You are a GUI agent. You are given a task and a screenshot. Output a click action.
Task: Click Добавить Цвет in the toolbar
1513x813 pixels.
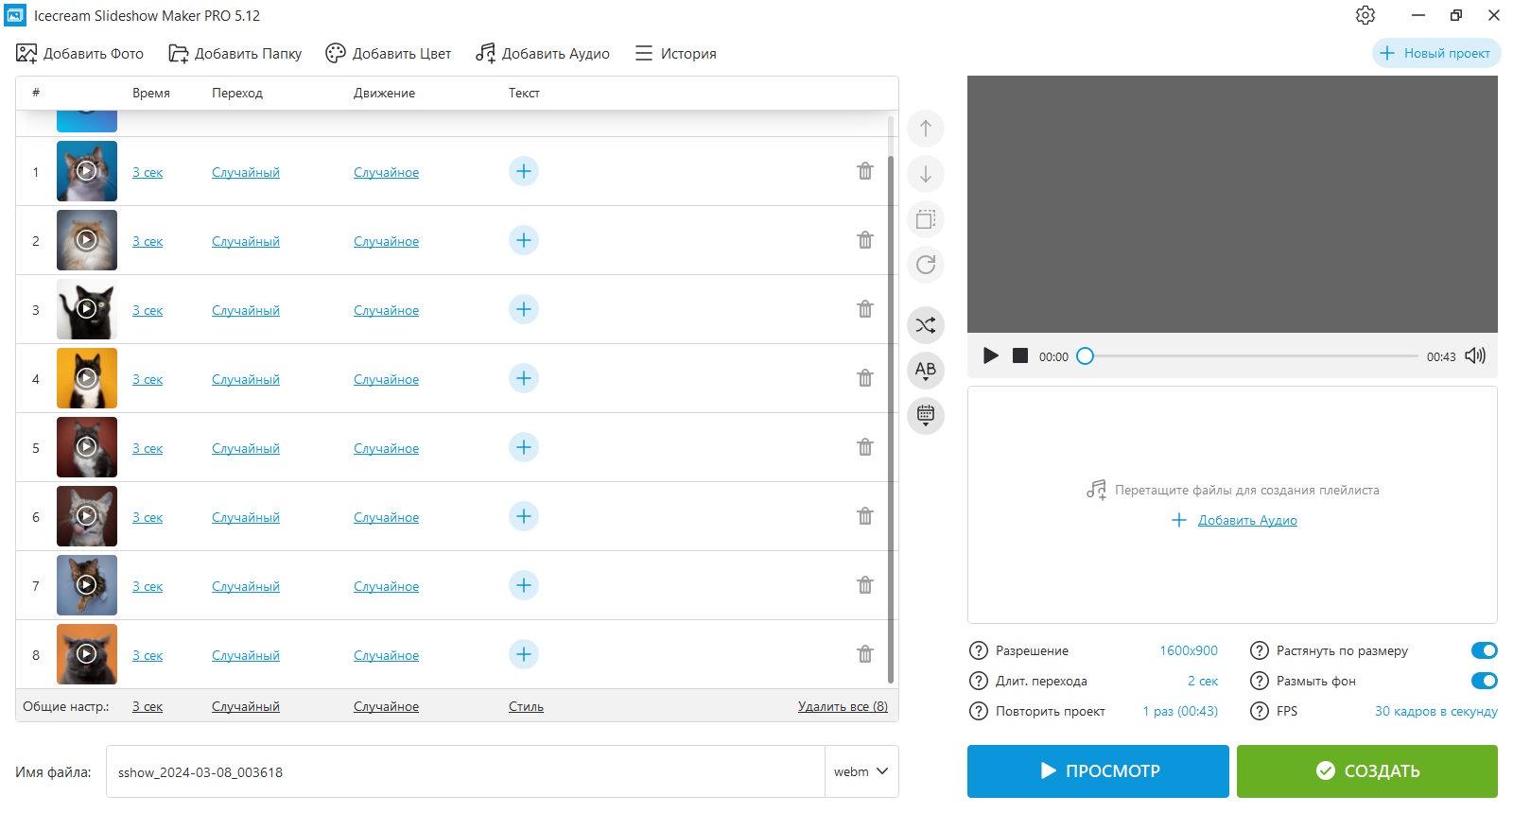point(389,53)
